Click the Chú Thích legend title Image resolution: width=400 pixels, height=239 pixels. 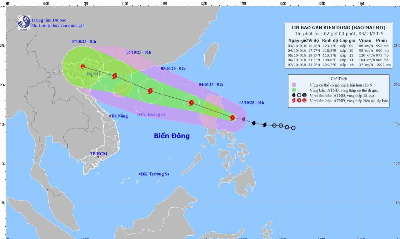tap(338, 79)
